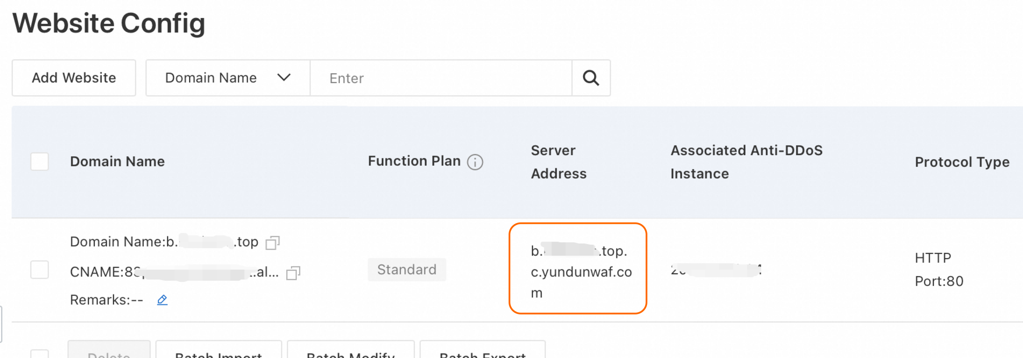This screenshot has width=1023, height=358.
Task: Select the Domain Name column header
Action: (x=117, y=162)
